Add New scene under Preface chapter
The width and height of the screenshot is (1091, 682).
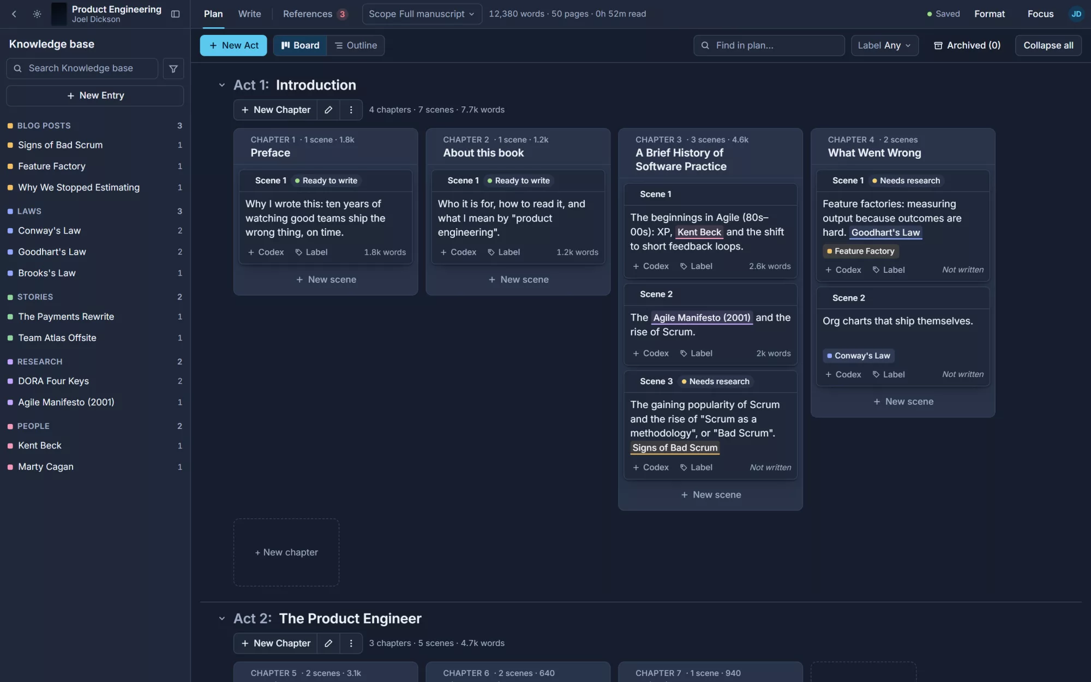[x=326, y=279]
